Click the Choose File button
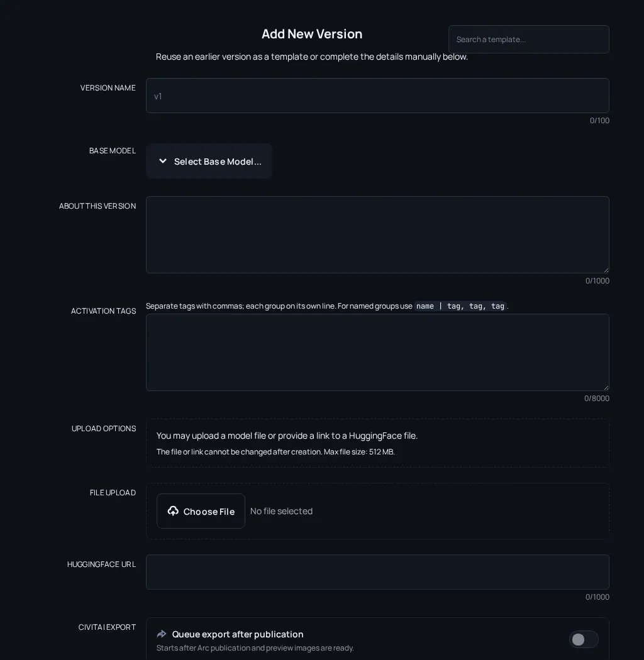The width and height of the screenshot is (644, 660). 201,511
